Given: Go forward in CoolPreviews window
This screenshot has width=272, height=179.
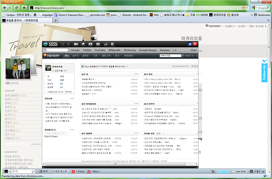Looking at the screenshot, I should click(68, 44).
